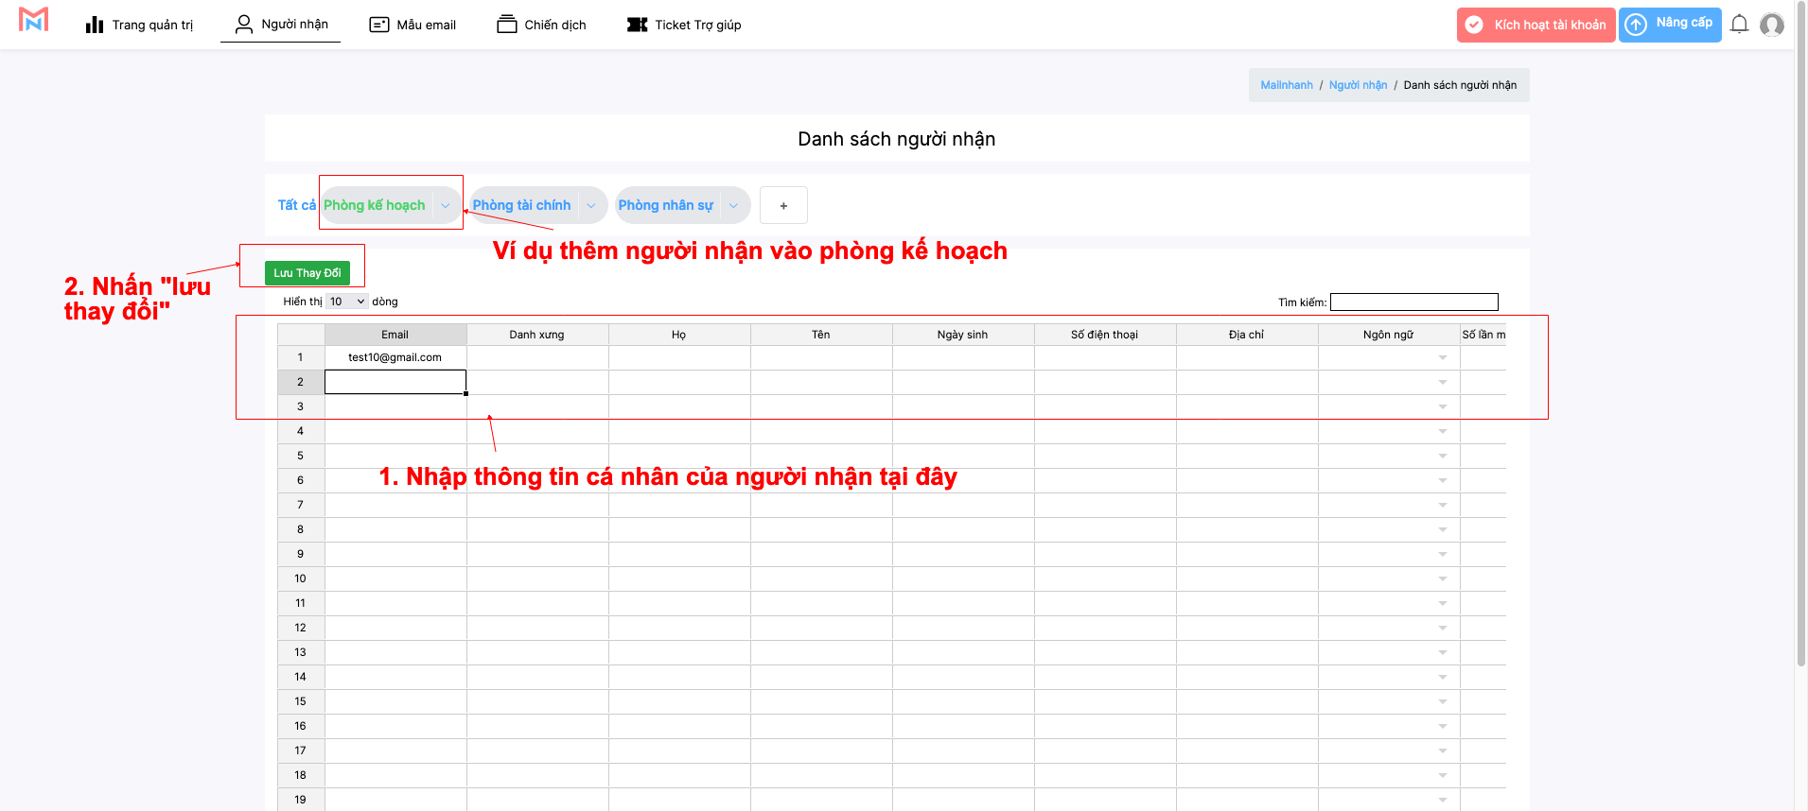Expand the Phòng kế hoạch group chevron

[x=445, y=205]
